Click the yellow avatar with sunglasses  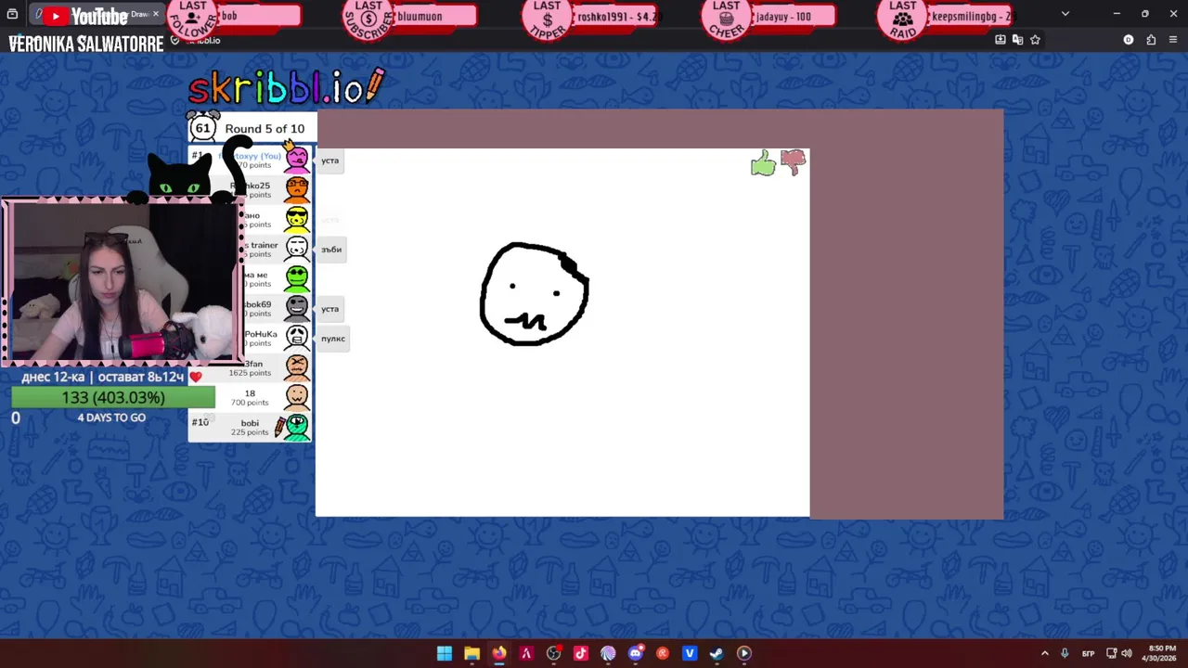pos(297,219)
